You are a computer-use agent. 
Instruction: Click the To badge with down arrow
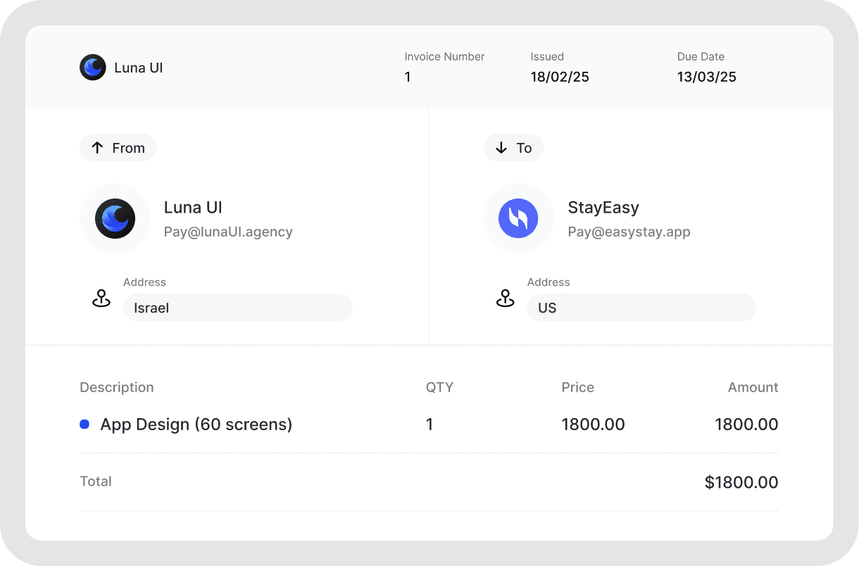point(513,148)
